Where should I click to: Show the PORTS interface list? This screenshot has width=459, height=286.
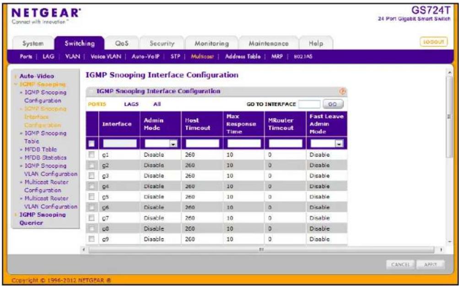coord(97,104)
